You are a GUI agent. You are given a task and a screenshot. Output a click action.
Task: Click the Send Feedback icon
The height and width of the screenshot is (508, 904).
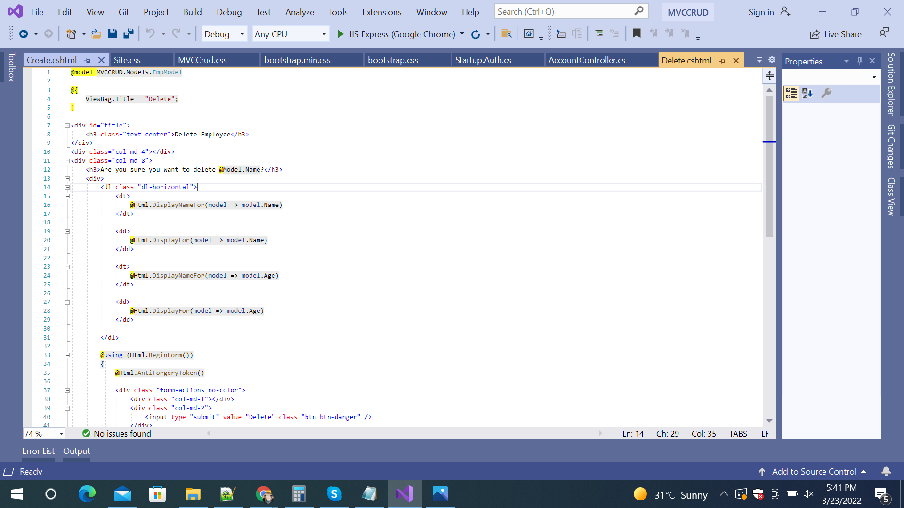tap(884, 32)
